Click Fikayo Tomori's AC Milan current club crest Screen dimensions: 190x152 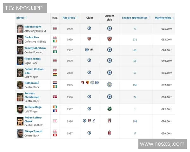coord(109,133)
